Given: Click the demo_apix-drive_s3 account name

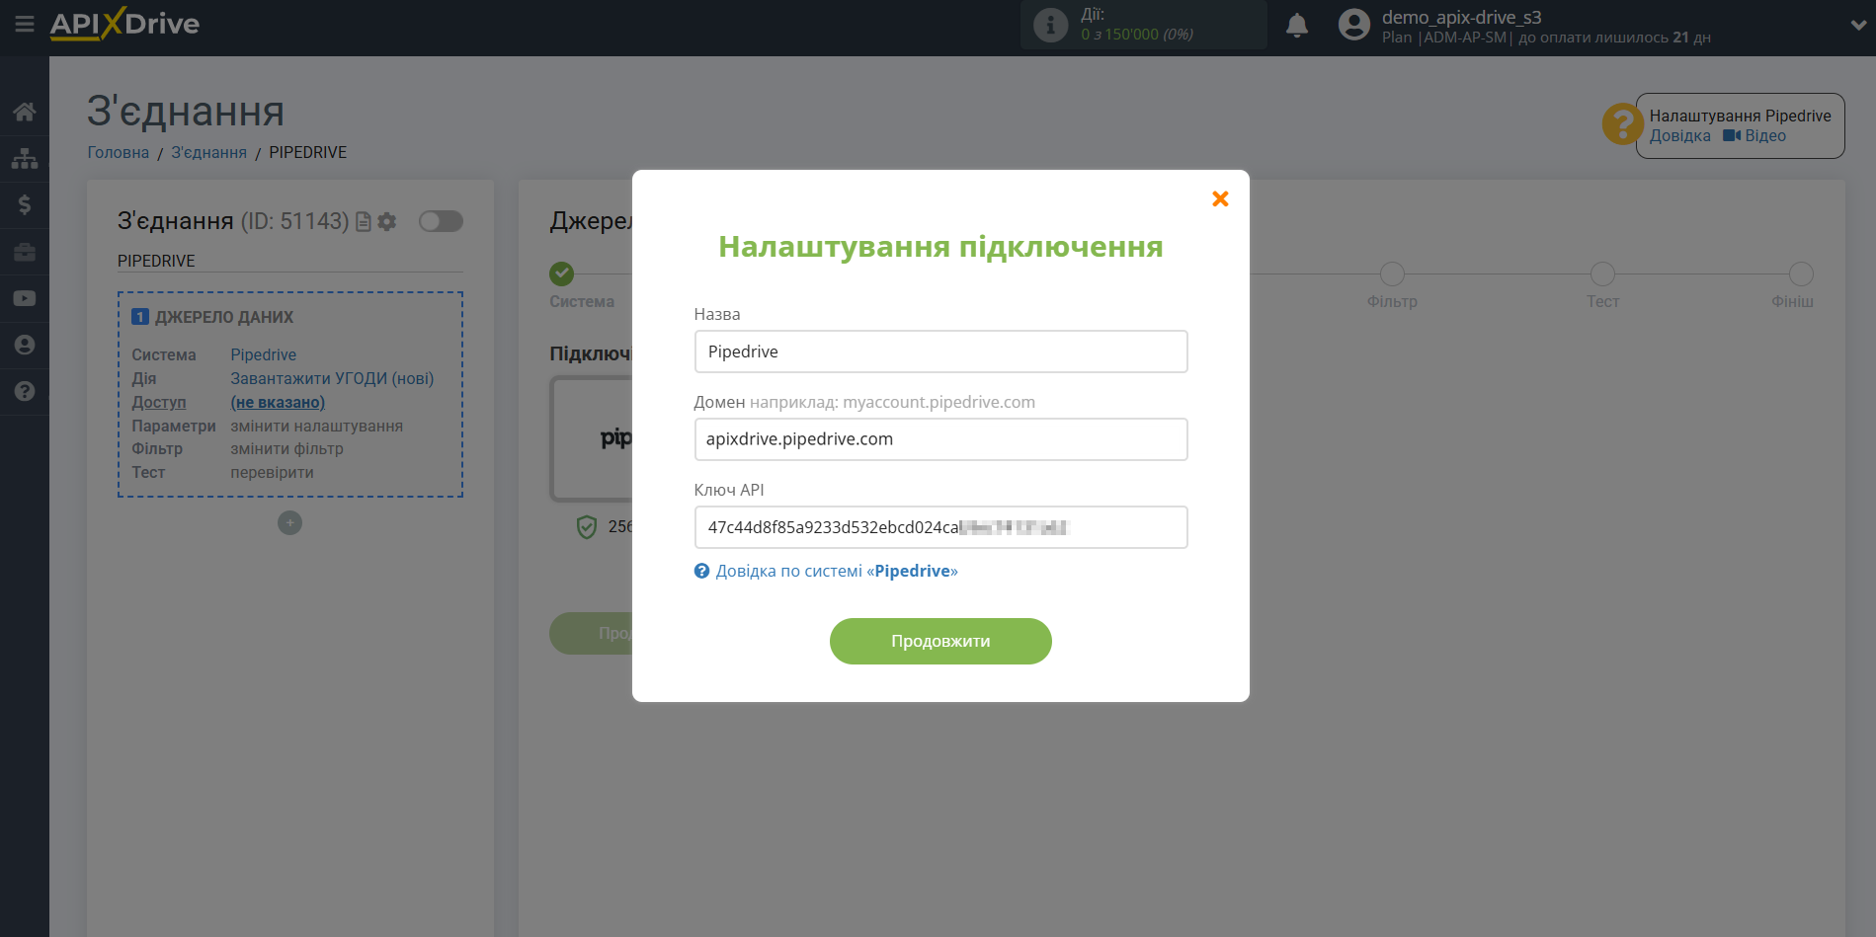Looking at the screenshot, I should (x=1461, y=17).
